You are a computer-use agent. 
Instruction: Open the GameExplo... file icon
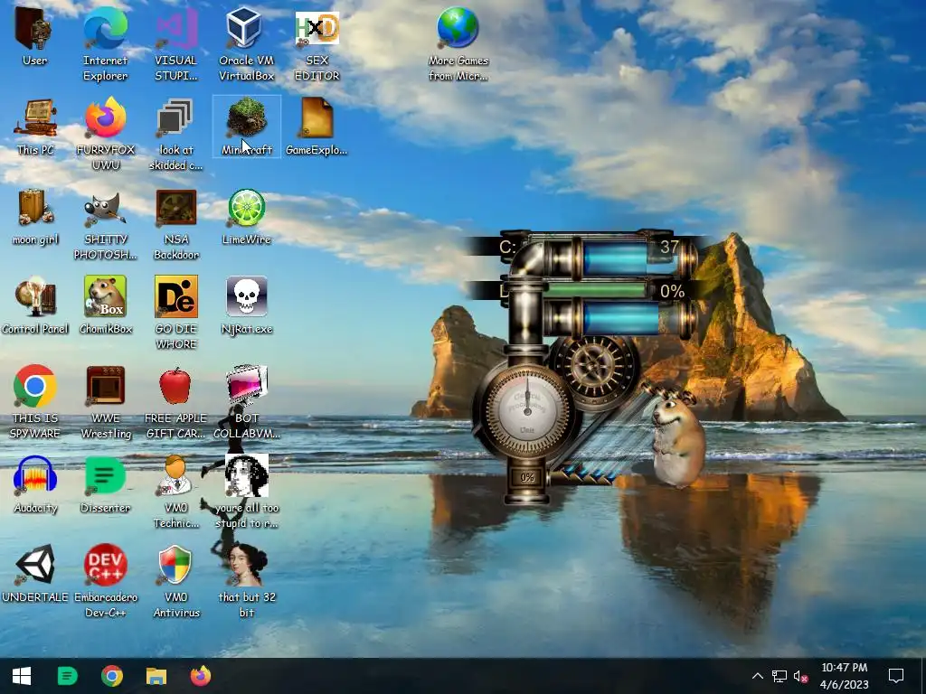coord(317,118)
